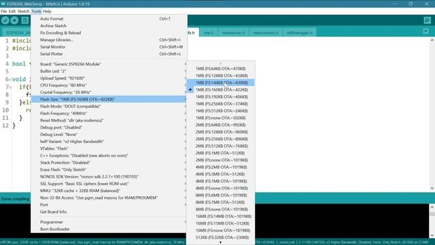
Task: Open the File menu
Action: (x=4, y=12)
